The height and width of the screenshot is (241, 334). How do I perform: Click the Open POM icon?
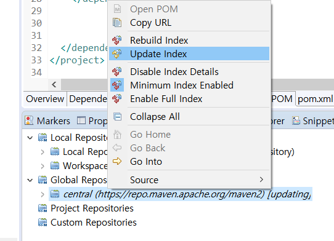(x=117, y=9)
